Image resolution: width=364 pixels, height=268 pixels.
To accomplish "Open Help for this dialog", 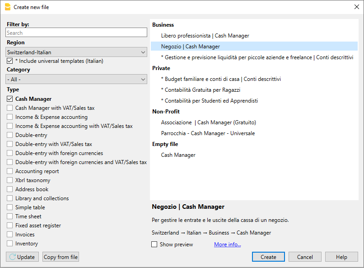I will (341, 257).
